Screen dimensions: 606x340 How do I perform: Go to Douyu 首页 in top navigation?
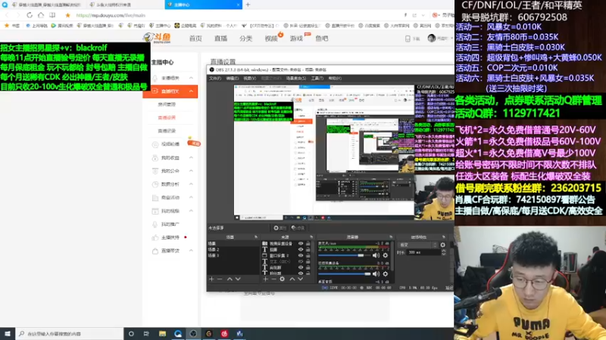[x=195, y=39]
